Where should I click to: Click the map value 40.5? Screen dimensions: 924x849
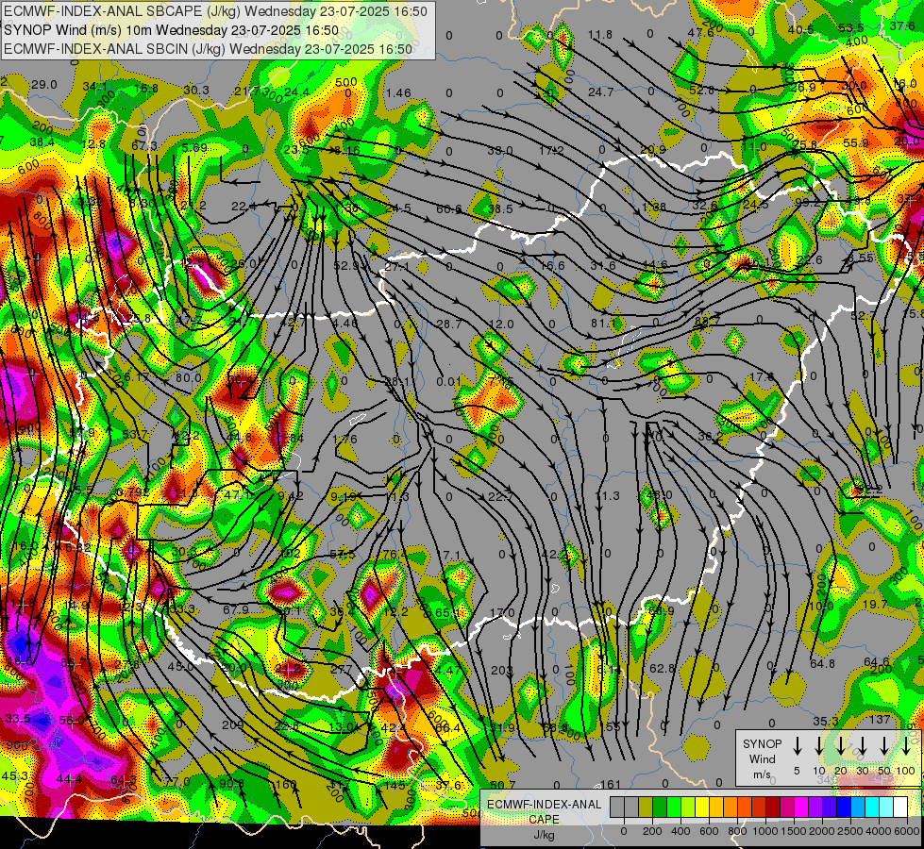[801, 30]
